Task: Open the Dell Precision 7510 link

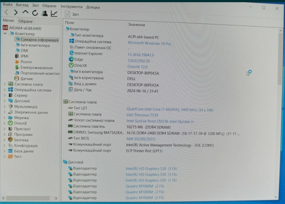Action: 142,115
